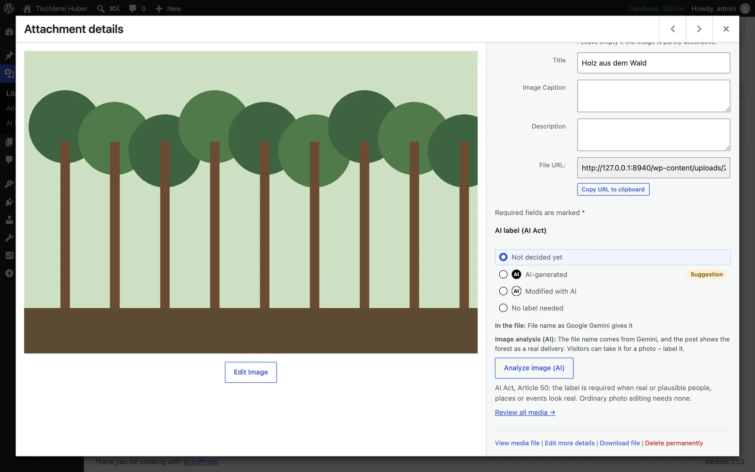Click the forest image preview
Screen dimensions: 755x472
click(x=251, y=202)
